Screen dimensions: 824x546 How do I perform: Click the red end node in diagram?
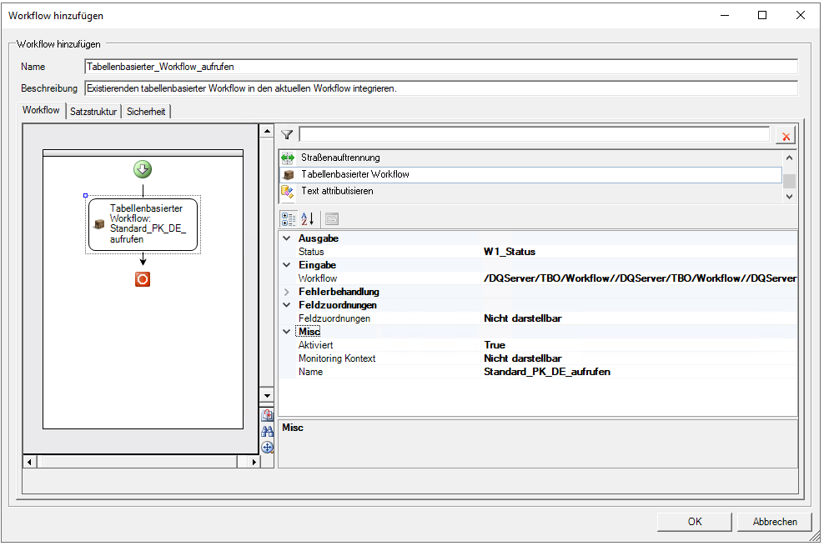pos(143,278)
